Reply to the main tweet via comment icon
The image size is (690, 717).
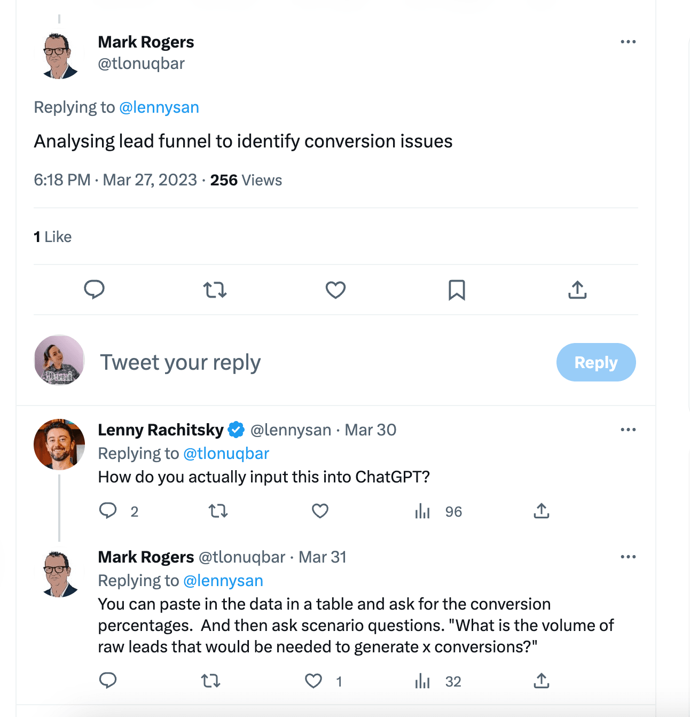[95, 290]
